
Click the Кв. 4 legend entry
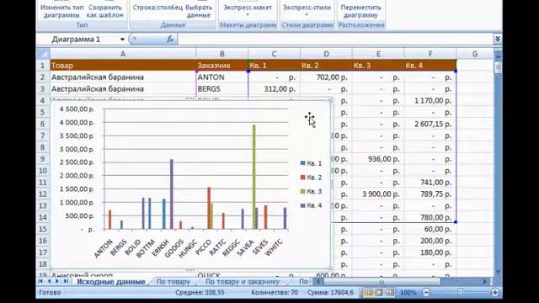point(311,205)
